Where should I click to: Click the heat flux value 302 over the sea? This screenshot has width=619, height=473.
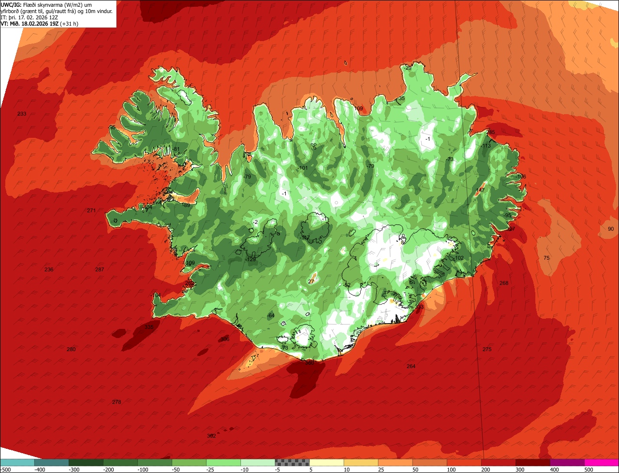pos(211,436)
